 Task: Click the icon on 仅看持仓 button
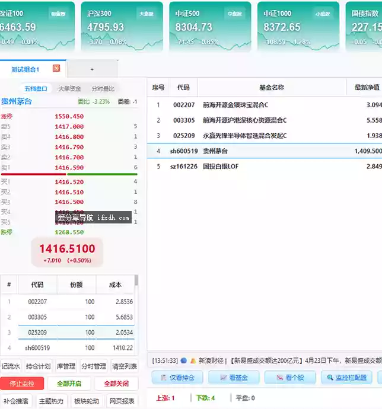[x=164, y=378]
